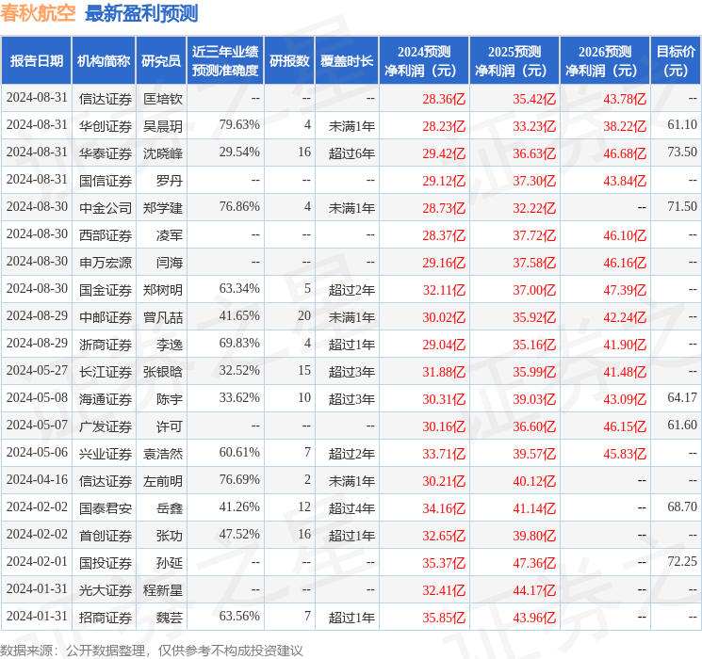This screenshot has height=659, width=702.
Task: Click researcher name 吴晨玥
Action: pyautogui.click(x=162, y=126)
